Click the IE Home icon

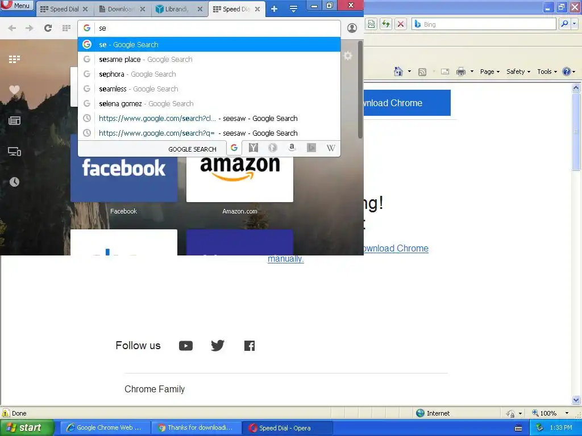pyautogui.click(x=398, y=72)
